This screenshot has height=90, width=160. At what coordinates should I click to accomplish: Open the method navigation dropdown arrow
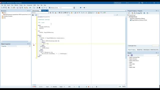pyautogui.click(x=115, y=15)
